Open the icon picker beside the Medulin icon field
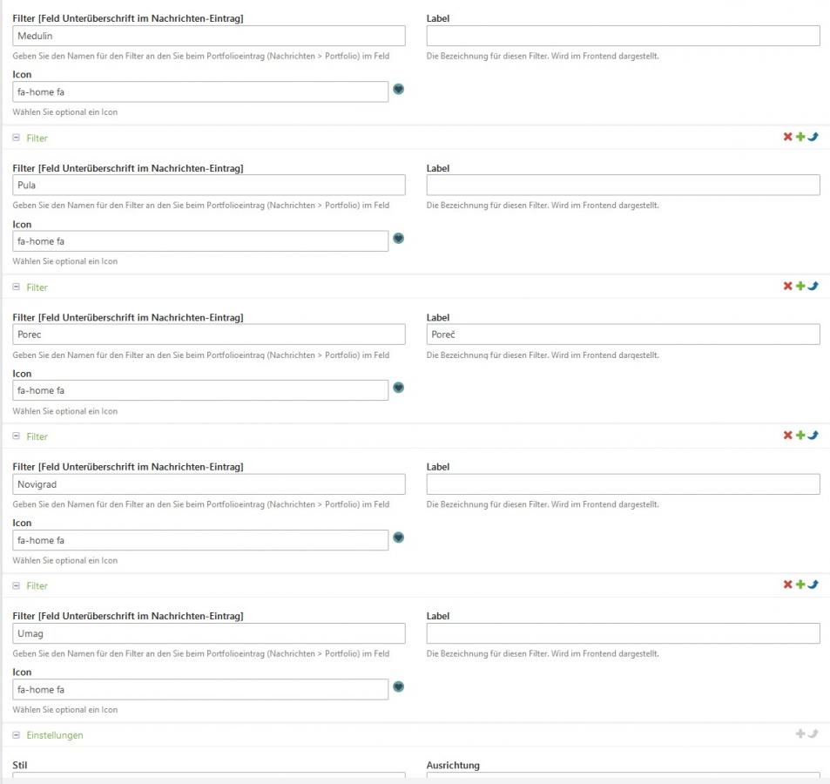830x784 pixels. click(x=399, y=89)
